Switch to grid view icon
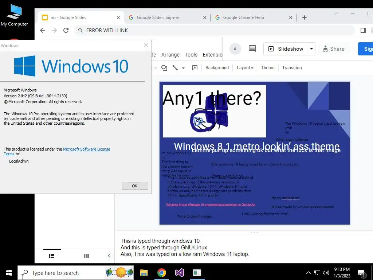The image size is (373, 280). click(x=86, y=256)
